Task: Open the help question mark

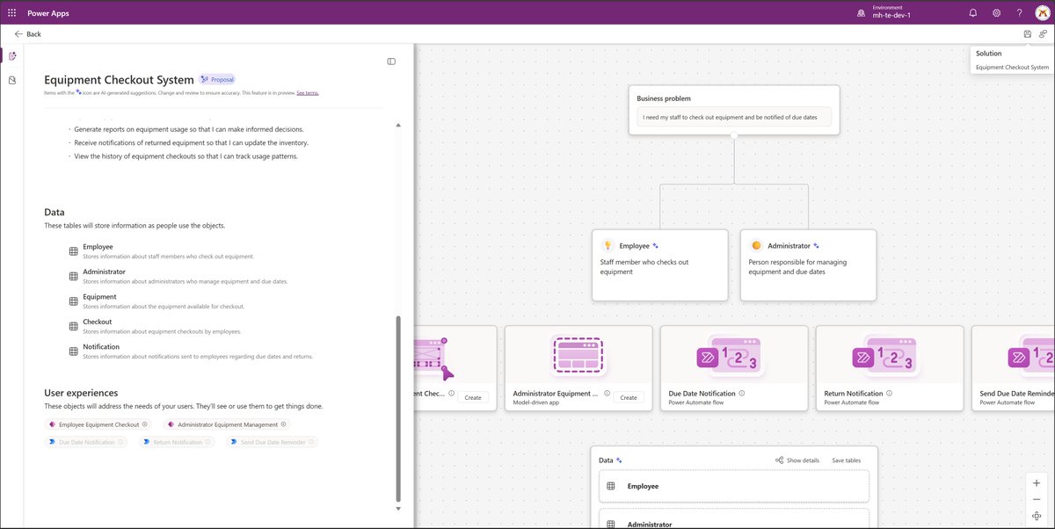Action: coord(1019,13)
